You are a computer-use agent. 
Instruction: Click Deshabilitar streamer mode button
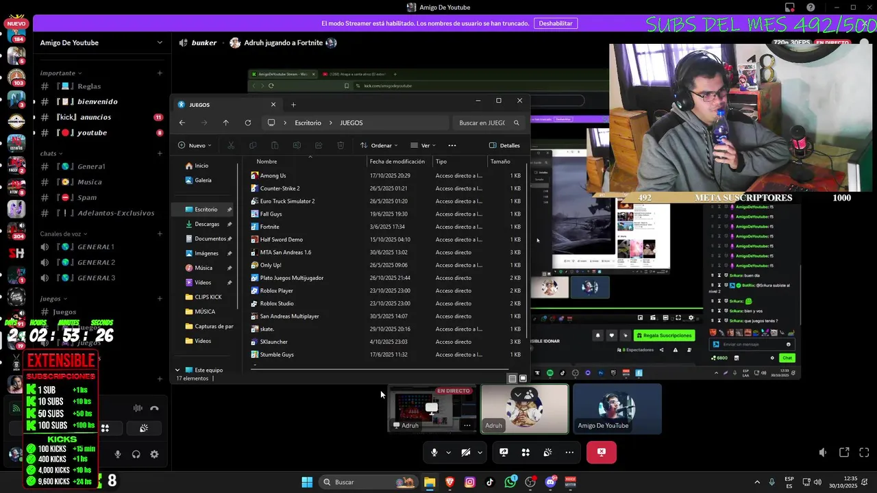556,23
